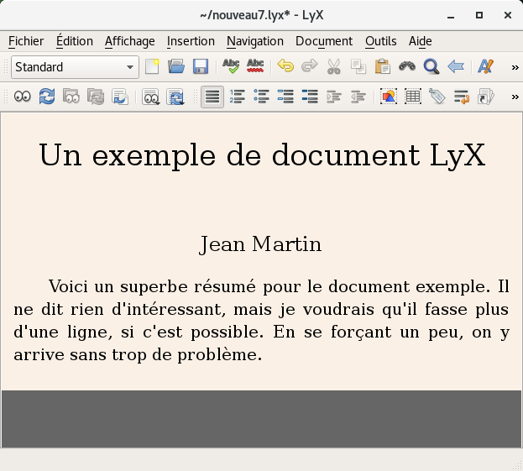Screen dimensions: 523x471
Task: Open update other formats dropdown icon
Action: [175, 97]
